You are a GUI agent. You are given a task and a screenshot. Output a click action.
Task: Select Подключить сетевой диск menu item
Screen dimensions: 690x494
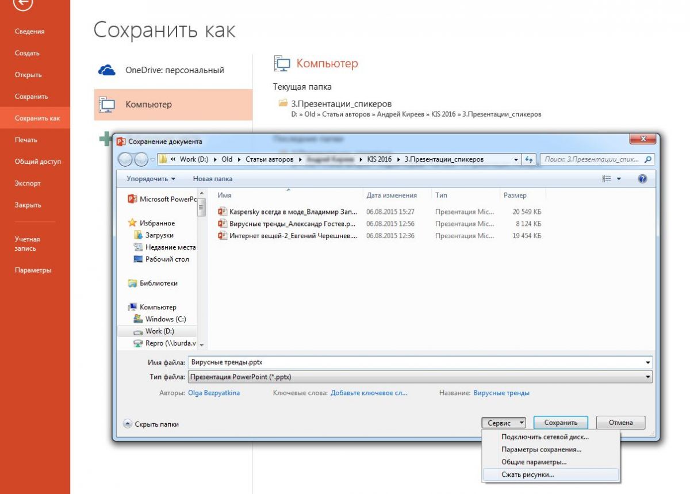tap(545, 436)
